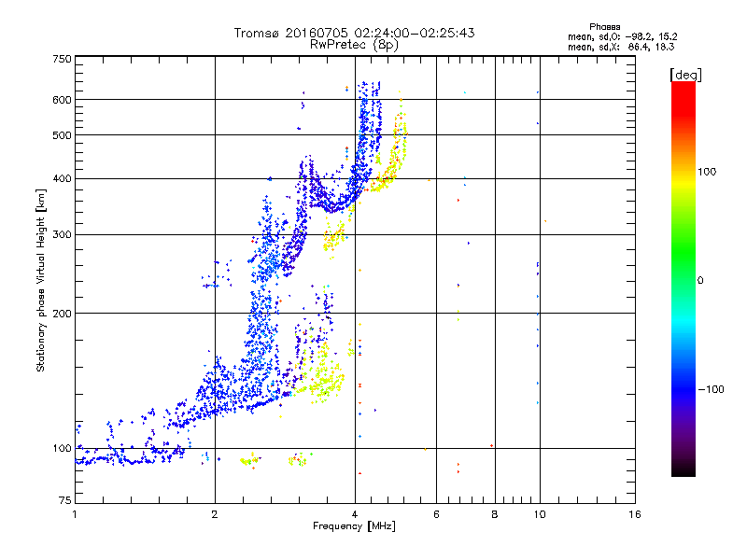Click the y-axis label '100'
The height and width of the screenshot is (560, 747).
(62, 448)
